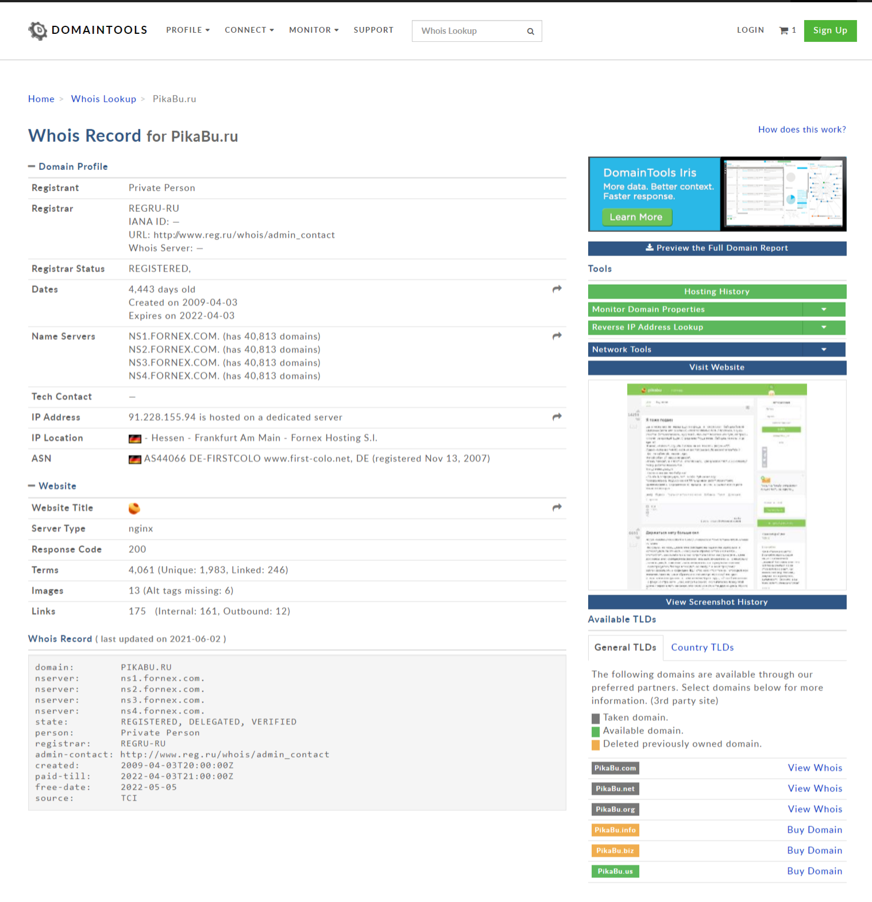872x902 pixels.
Task: Click the share arrow beside IP Address
Action: click(557, 417)
